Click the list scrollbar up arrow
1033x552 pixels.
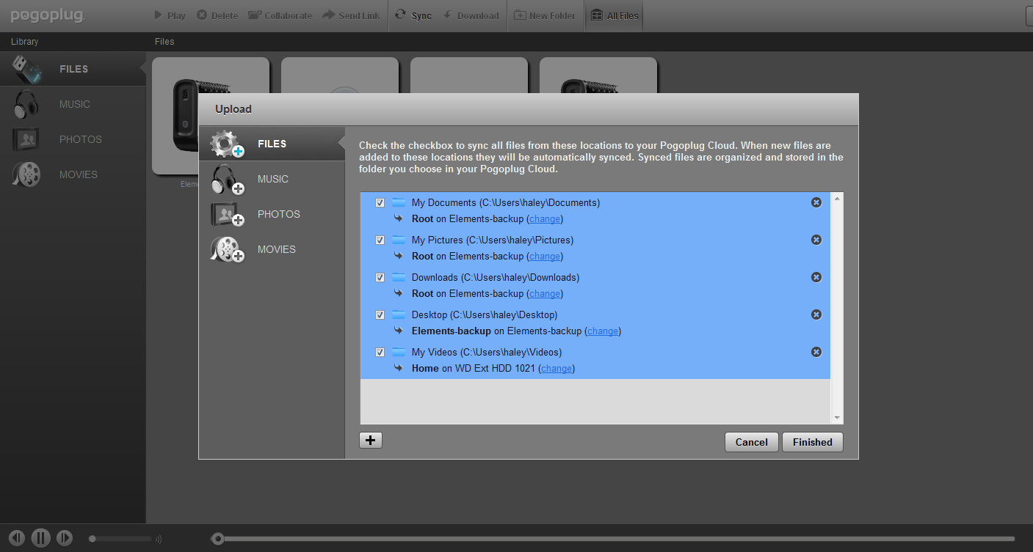[837, 199]
